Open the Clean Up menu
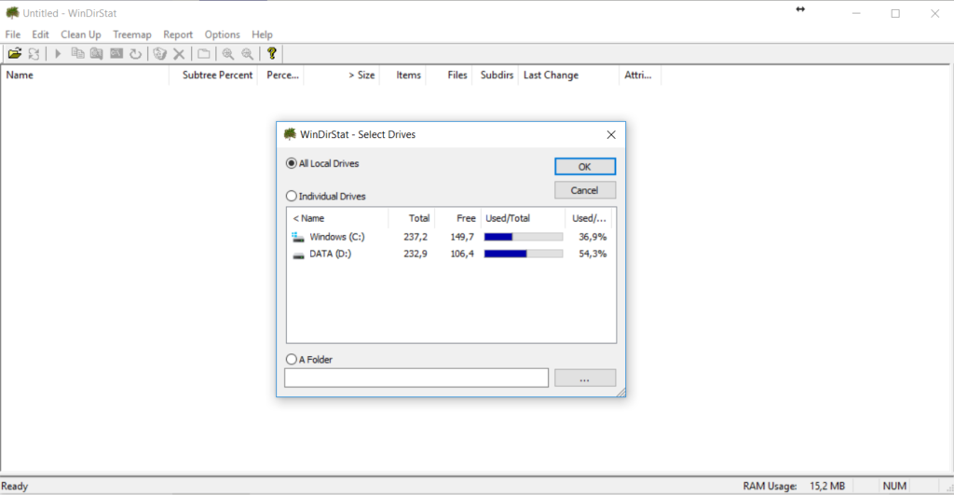The height and width of the screenshot is (495, 954). tap(81, 34)
